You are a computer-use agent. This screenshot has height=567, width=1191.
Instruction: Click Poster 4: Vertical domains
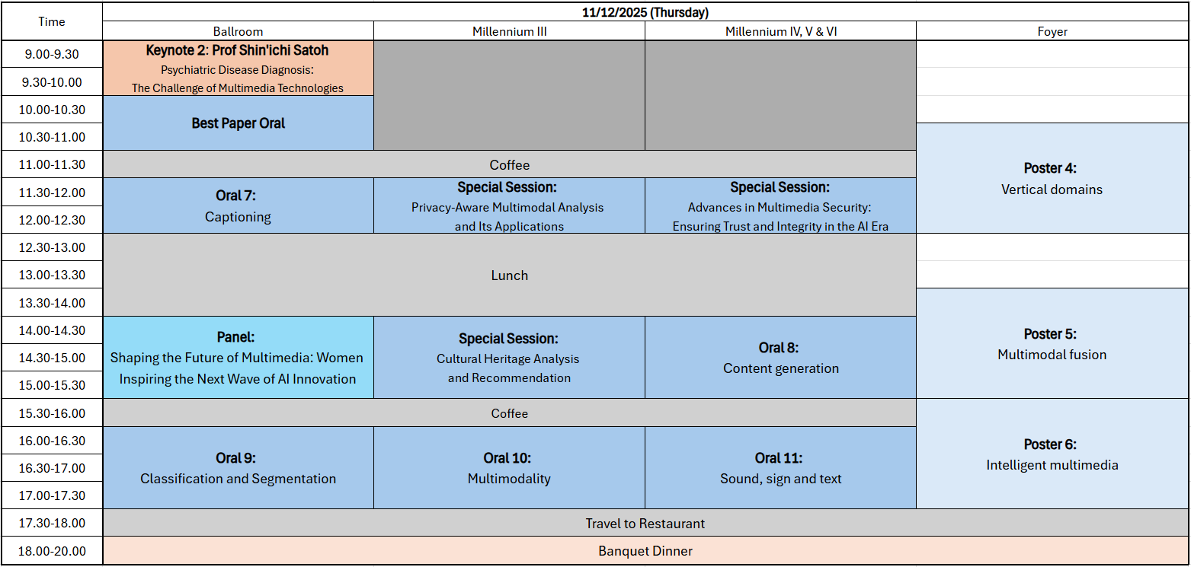tap(1052, 179)
